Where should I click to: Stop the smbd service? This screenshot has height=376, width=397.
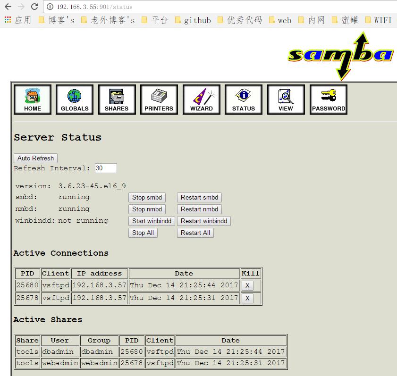(147, 198)
